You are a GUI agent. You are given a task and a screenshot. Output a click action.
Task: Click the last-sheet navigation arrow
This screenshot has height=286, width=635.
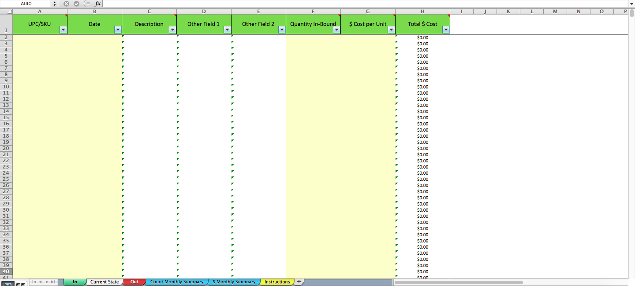pyautogui.click(x=52, y=282)
